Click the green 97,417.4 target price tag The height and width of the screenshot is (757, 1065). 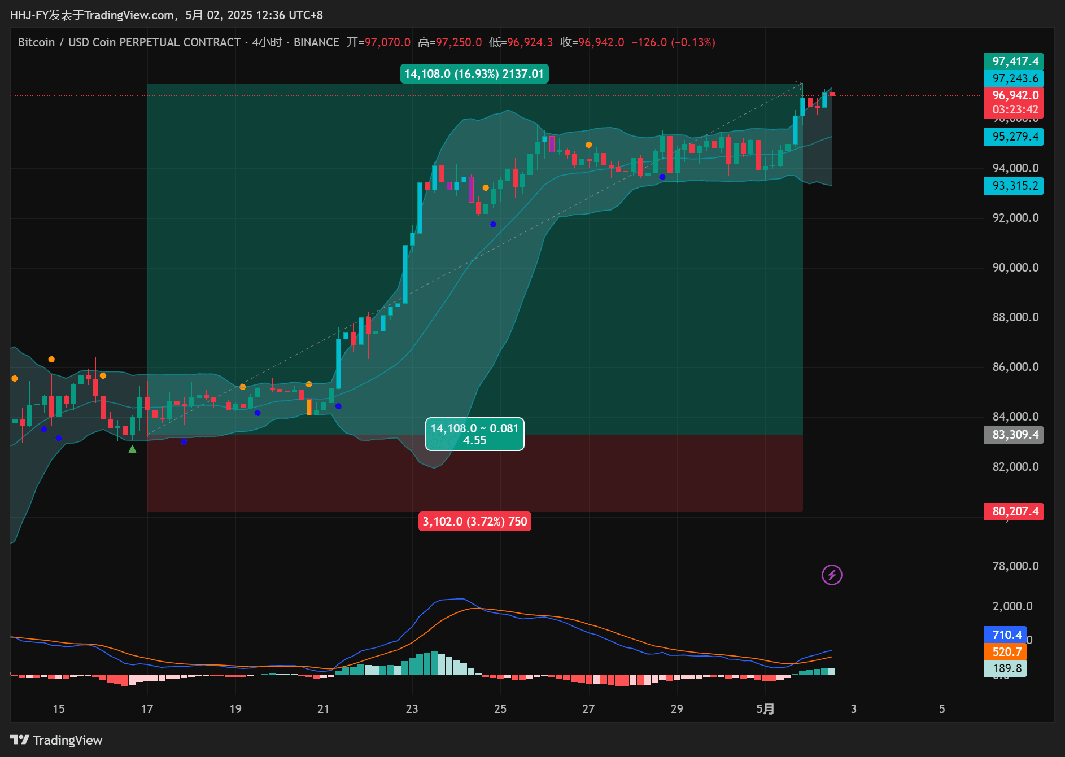(1014, 62)
